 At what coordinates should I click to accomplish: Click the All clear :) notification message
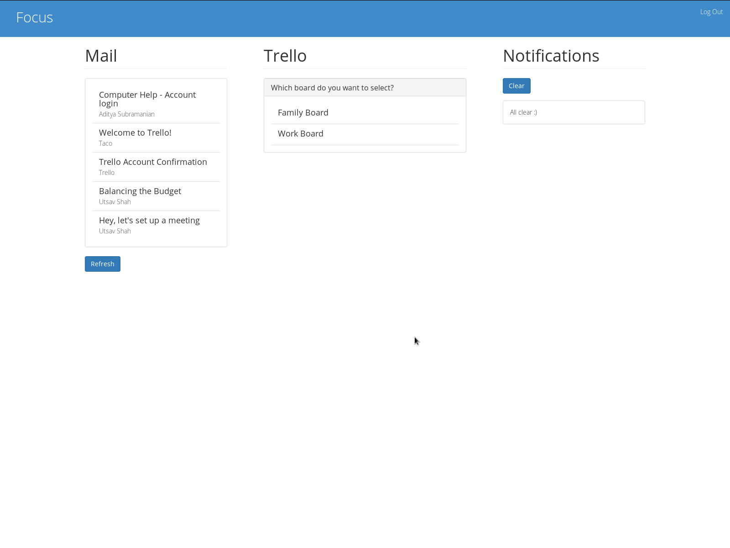coord(523,112)
